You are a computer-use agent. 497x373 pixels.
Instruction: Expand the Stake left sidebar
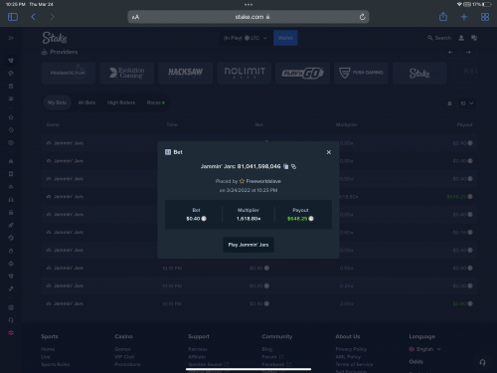pos(11,38)
